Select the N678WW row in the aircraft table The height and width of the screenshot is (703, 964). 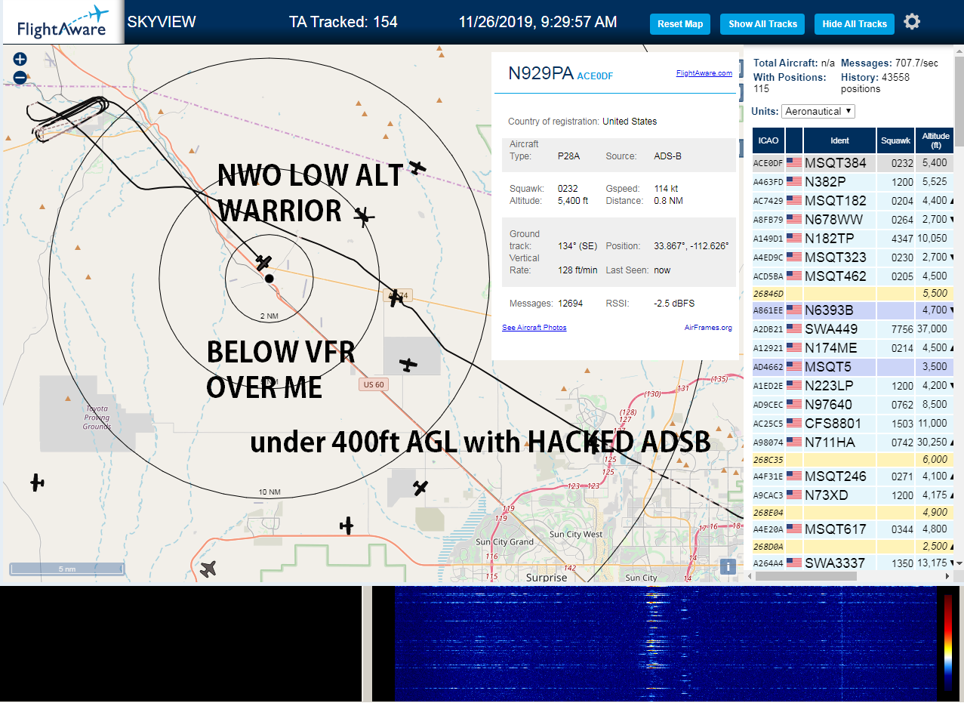pos(853,220)
